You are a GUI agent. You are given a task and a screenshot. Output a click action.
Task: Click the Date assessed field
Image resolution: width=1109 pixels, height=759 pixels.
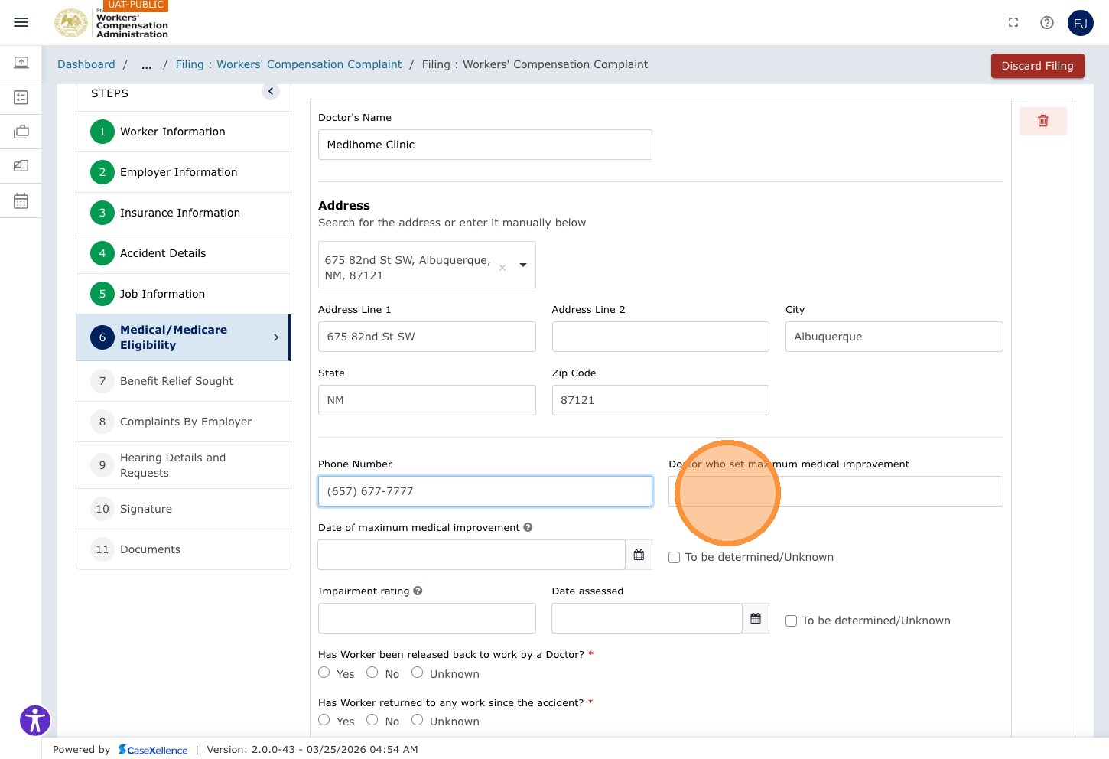click(647, 618)
